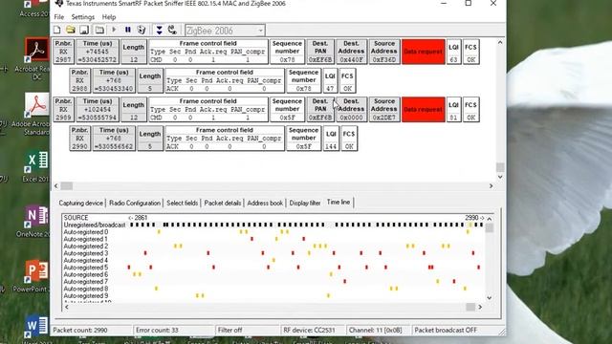Click the Clear packets trash icon
Screen dimensions: 612x344
tap(142, 30)
